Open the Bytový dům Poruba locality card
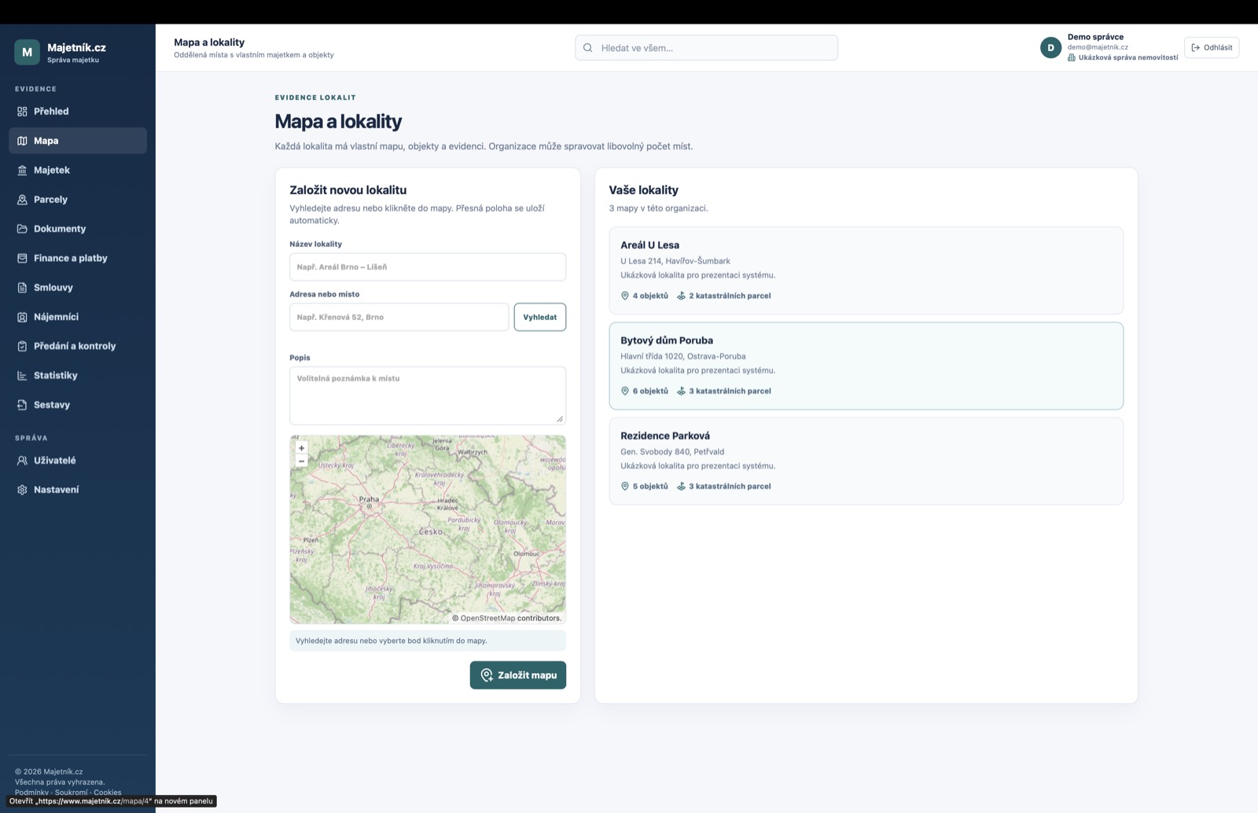 point(866,366)
